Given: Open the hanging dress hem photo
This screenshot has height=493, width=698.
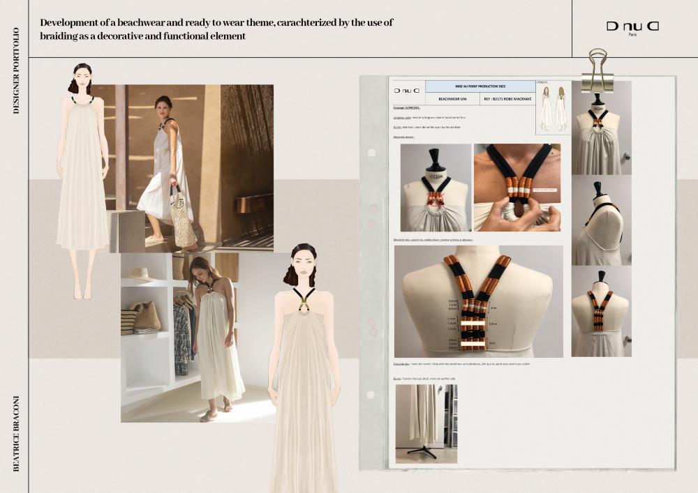Looking at the screenshot, I should click(x=426, y=423).
